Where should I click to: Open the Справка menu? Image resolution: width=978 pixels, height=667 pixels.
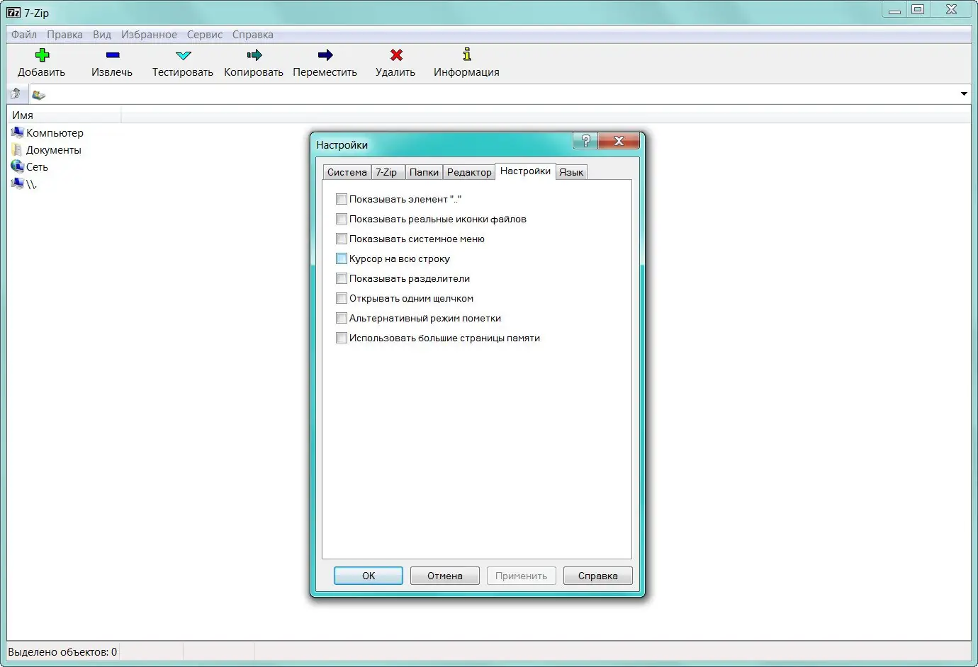(x=252, y=34)
